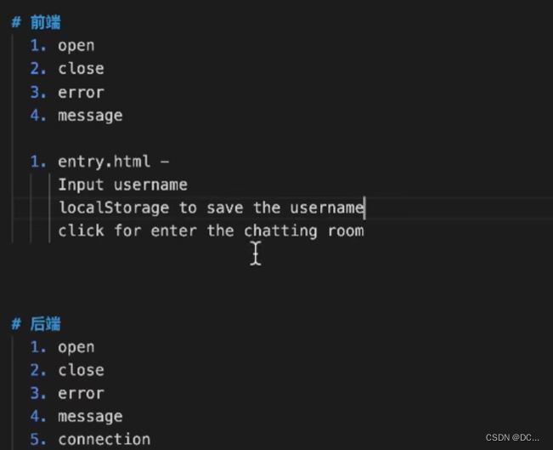Screen dimensions: 553x450
Task: Click the '5.' list number marker
Action: click(x=38, y=440)
